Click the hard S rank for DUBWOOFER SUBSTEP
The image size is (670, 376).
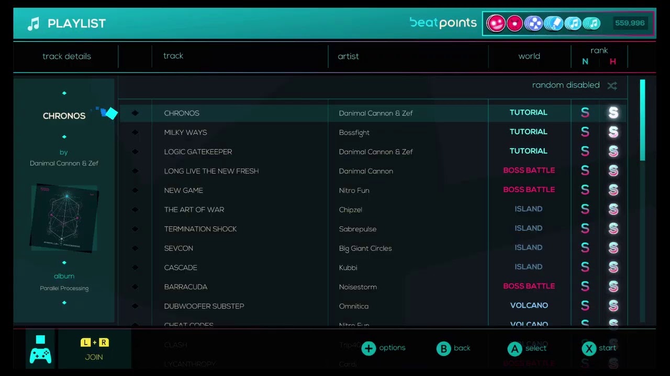[613, 306]
